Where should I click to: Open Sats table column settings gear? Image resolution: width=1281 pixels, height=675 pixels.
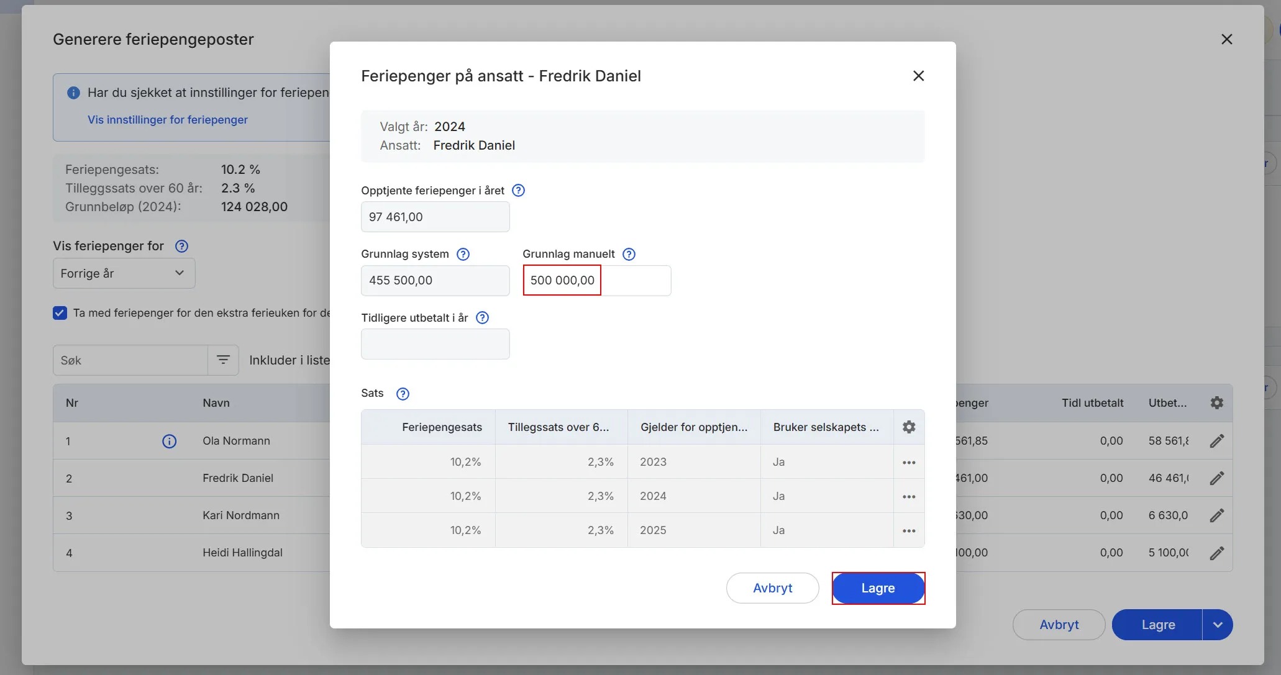pyautogui.click(x=908, y=427)
